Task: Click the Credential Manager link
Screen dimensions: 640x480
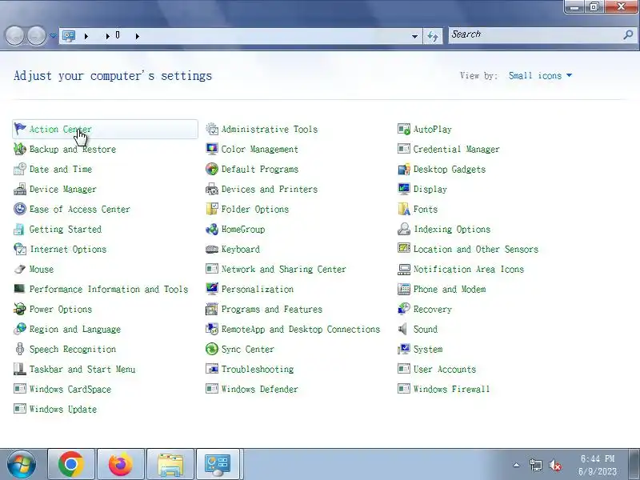Action: click(456, 150)
